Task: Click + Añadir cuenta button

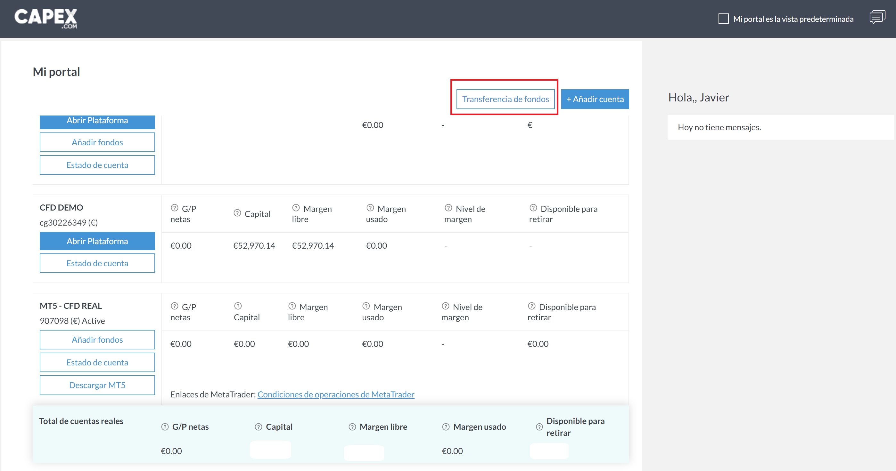Action: (x=595, y=99)
